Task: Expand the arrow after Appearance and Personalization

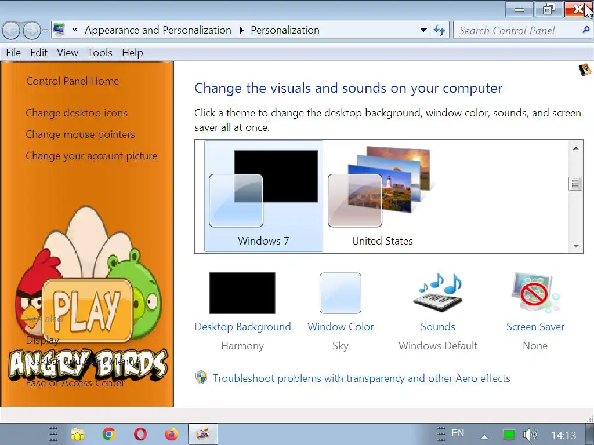Action: coord(242,30)
